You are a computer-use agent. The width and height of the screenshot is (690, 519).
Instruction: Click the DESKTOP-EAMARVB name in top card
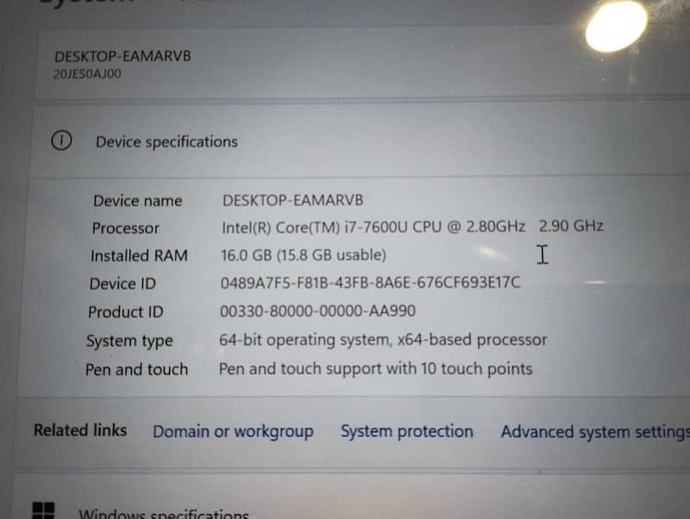click(122, 56)
